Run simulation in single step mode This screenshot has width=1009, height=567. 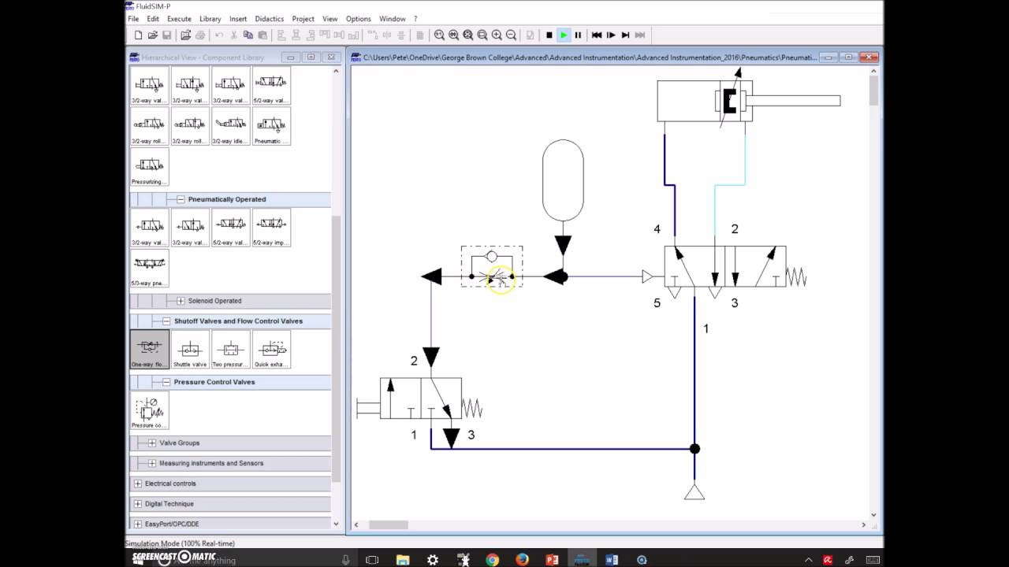pos(611,35)
